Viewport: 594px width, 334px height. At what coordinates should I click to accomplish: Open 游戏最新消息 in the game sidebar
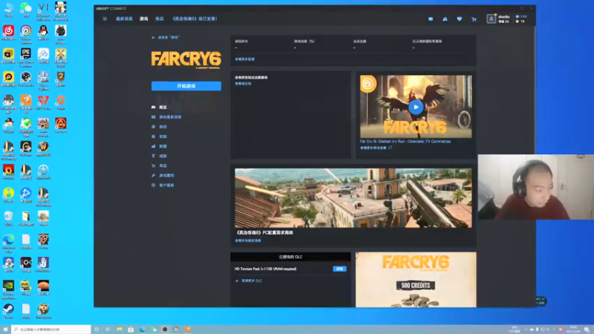click(166, 117)
